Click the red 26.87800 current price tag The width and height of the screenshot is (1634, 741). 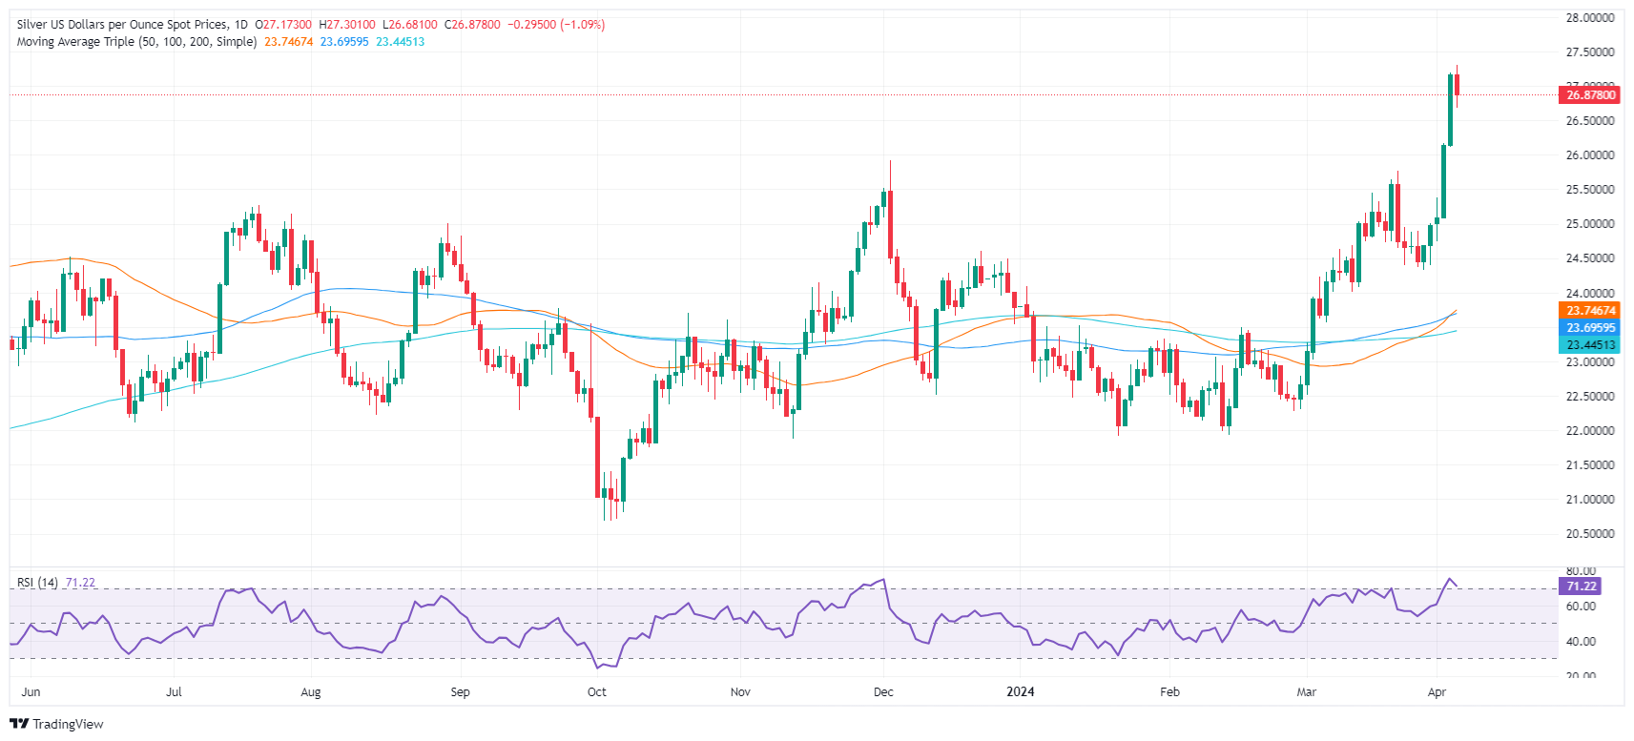coord(1590,94)
